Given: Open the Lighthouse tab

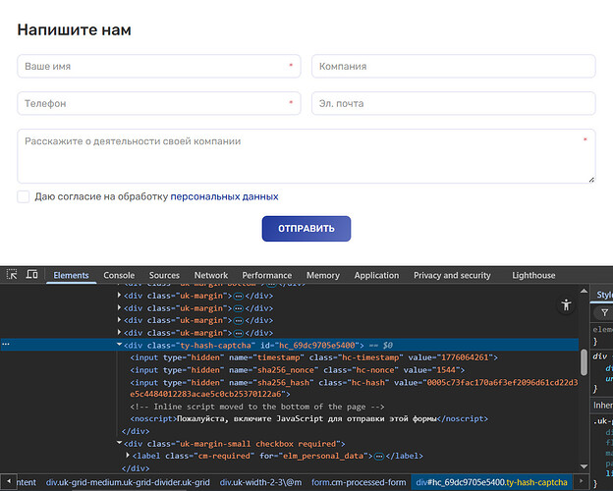Looking at the screenshot, I should click(533, 276).
